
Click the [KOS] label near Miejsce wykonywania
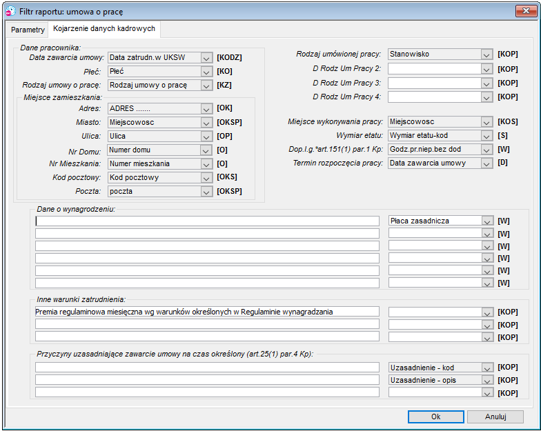click(x=508, y=121)
